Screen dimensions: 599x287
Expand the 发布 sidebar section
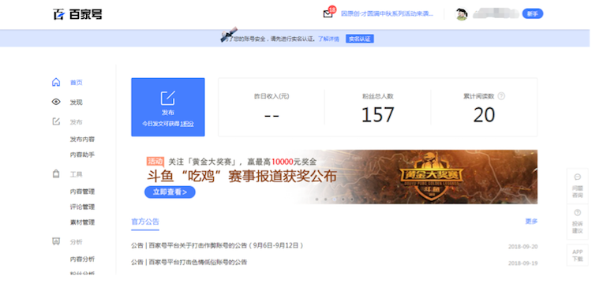click(76, 122)
